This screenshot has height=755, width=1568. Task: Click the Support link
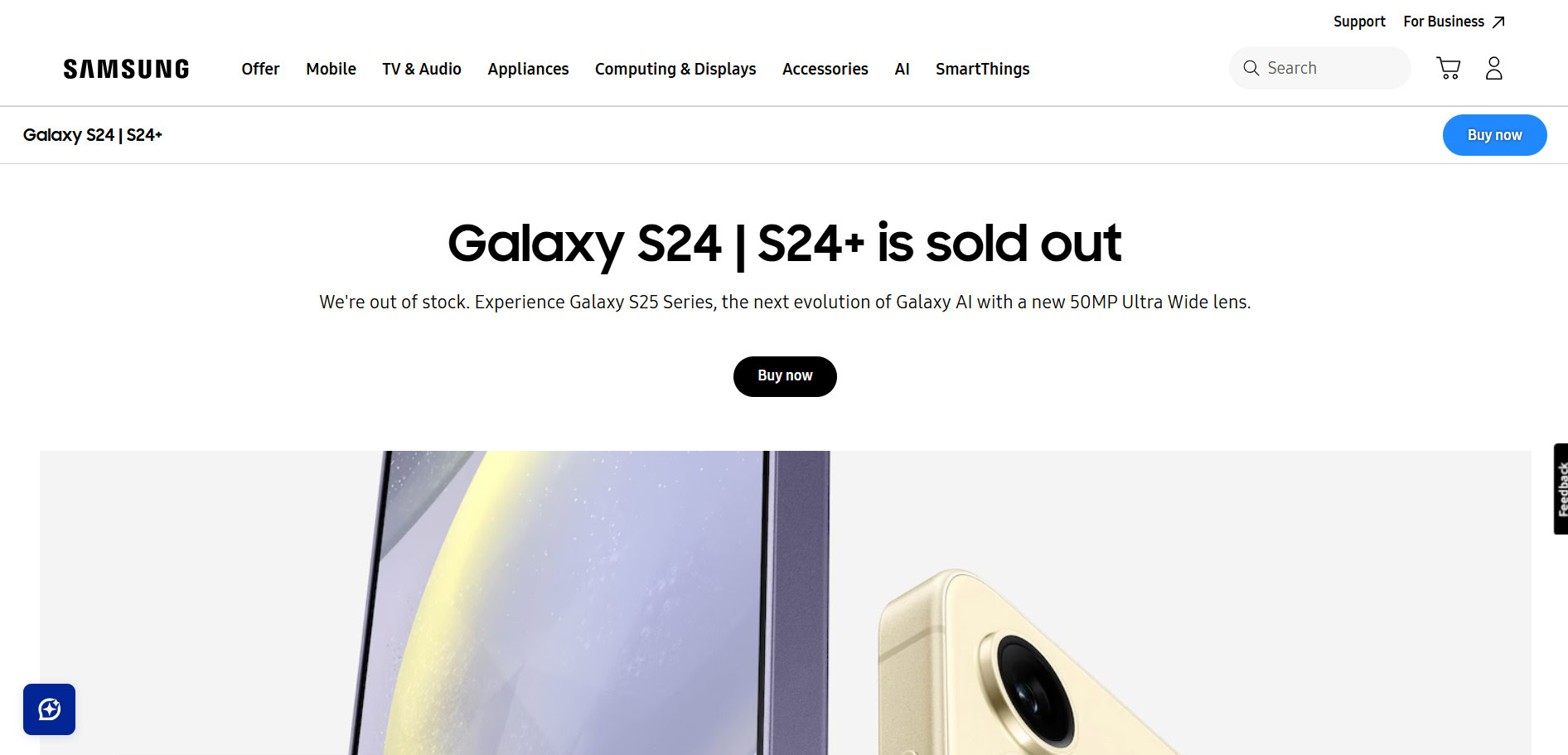pyautogui.click(x=1358, y=22)
